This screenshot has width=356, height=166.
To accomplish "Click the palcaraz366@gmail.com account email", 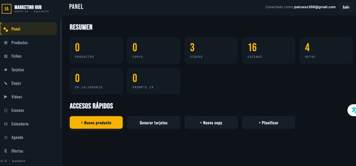I will click(x=315, y=7).
